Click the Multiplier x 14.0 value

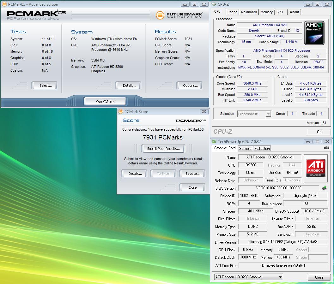(x=252, y=89)
